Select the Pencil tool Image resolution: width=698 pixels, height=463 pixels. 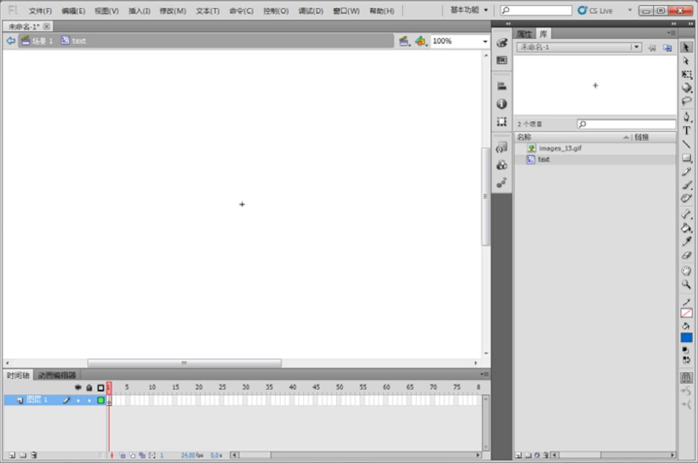pos(686,172)
